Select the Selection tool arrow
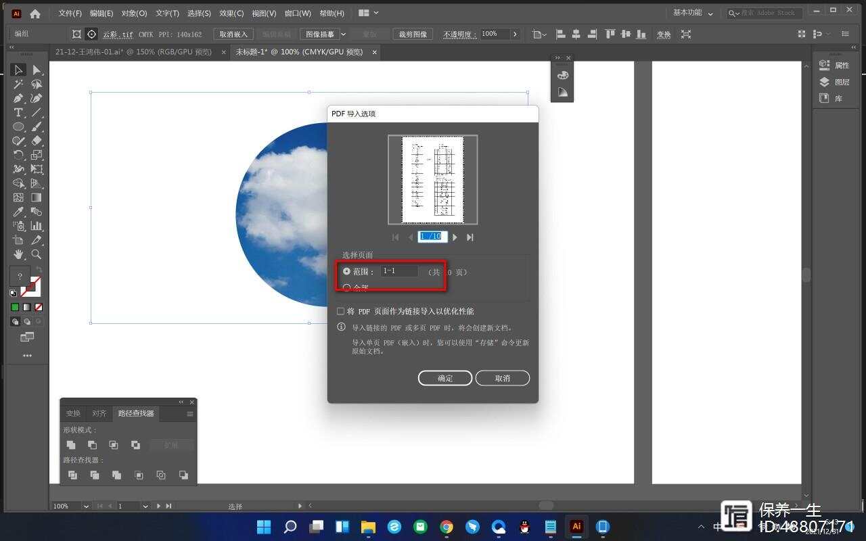This screenshot has width=866, height=541. [x=18, y=70]
